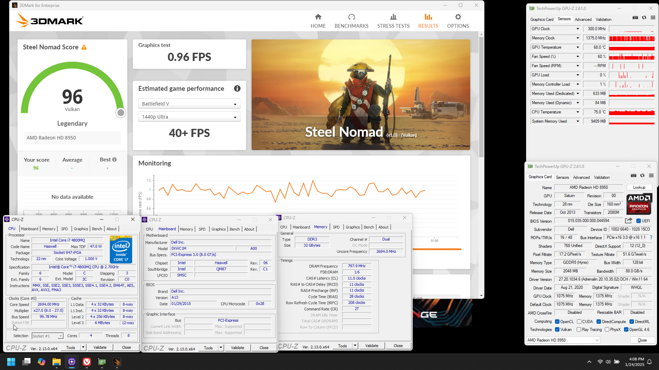This screenshot has width=659, height=370.
Task: Click Validate in CPU-Z Mainboard window
Action: (x=238, y=348)
